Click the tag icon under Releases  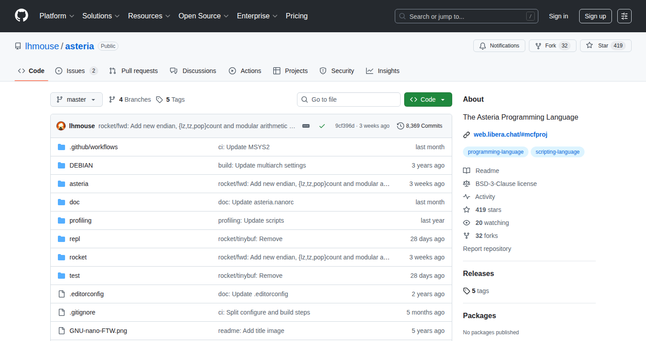467,291
